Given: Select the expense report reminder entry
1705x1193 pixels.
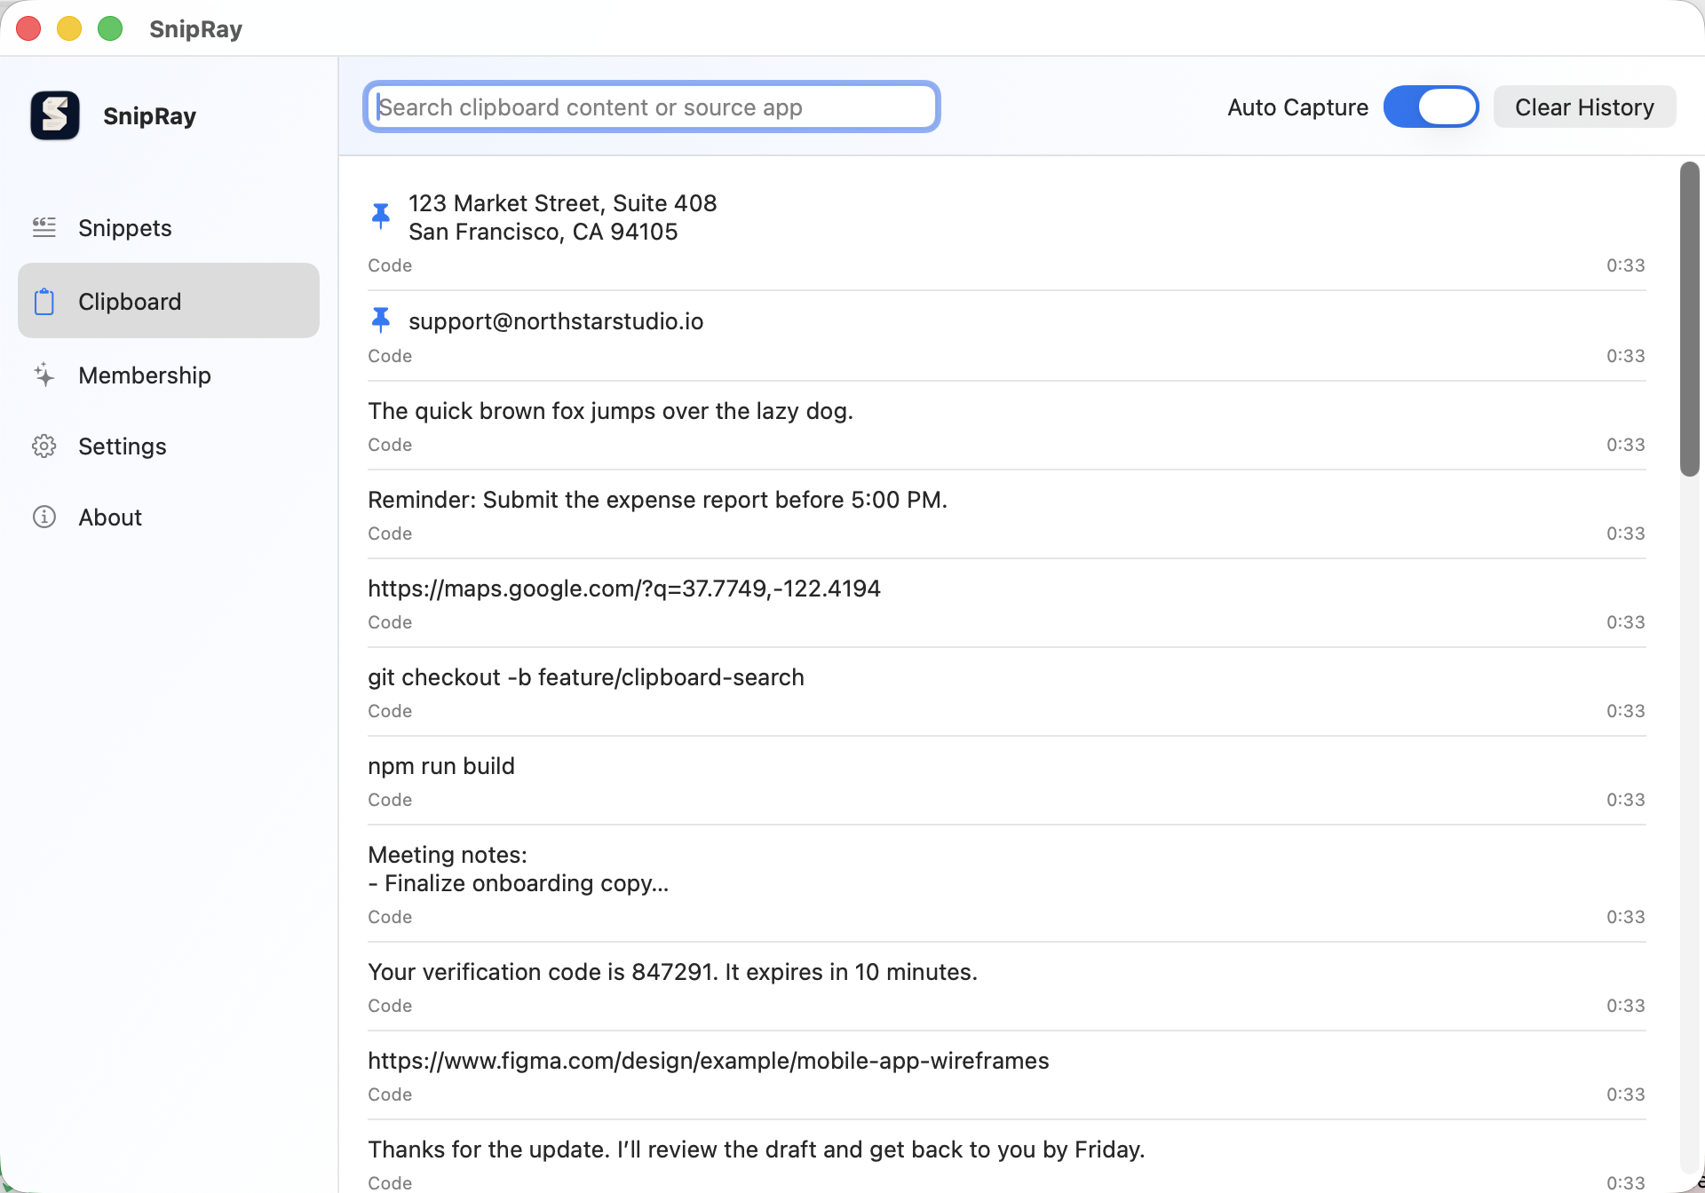Looking at the screenshot, I should (x=1007, y=515).
